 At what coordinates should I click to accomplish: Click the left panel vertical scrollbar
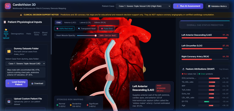(x=51, y=36)
